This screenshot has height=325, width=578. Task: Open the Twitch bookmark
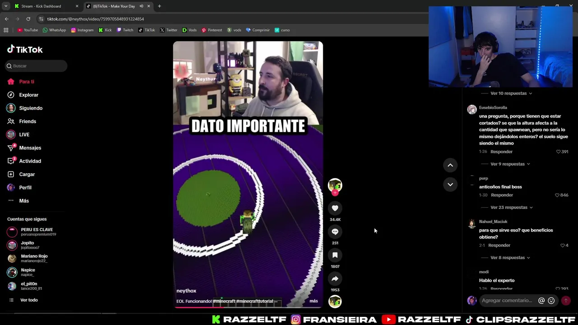point(125,30)
